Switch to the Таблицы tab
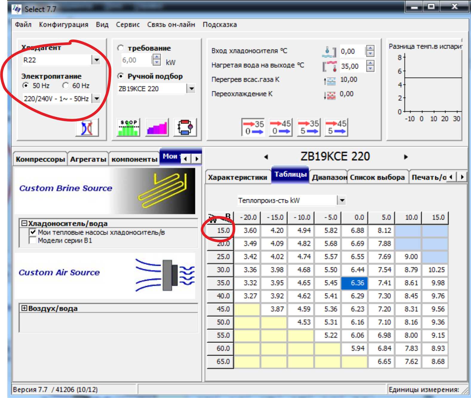Screen dimensions: 471x398 pyautogui.click(x=290, y=175)
